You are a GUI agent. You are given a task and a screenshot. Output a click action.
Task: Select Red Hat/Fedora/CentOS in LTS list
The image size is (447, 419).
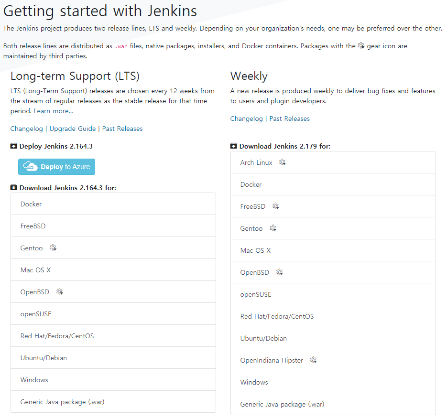point(113,336)
